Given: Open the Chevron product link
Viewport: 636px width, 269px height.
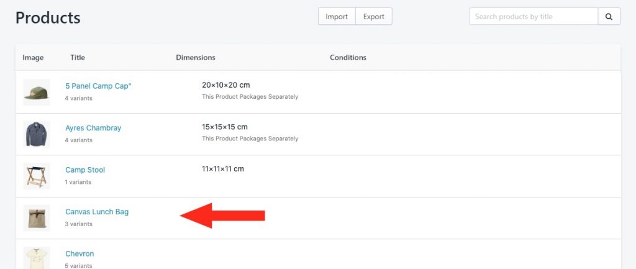Looking at the screenshot, I should pos(79,253).
